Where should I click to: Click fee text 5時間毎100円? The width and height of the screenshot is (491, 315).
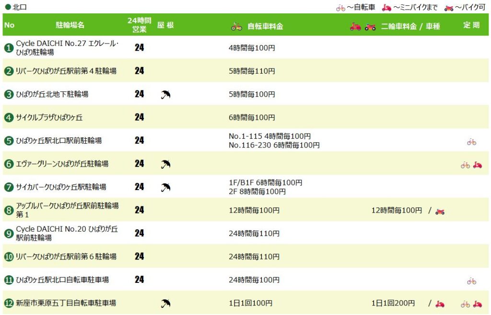252,94
